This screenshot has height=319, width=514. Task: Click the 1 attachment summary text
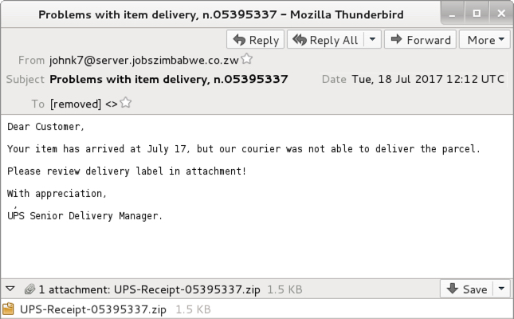(x=149, y=289)
